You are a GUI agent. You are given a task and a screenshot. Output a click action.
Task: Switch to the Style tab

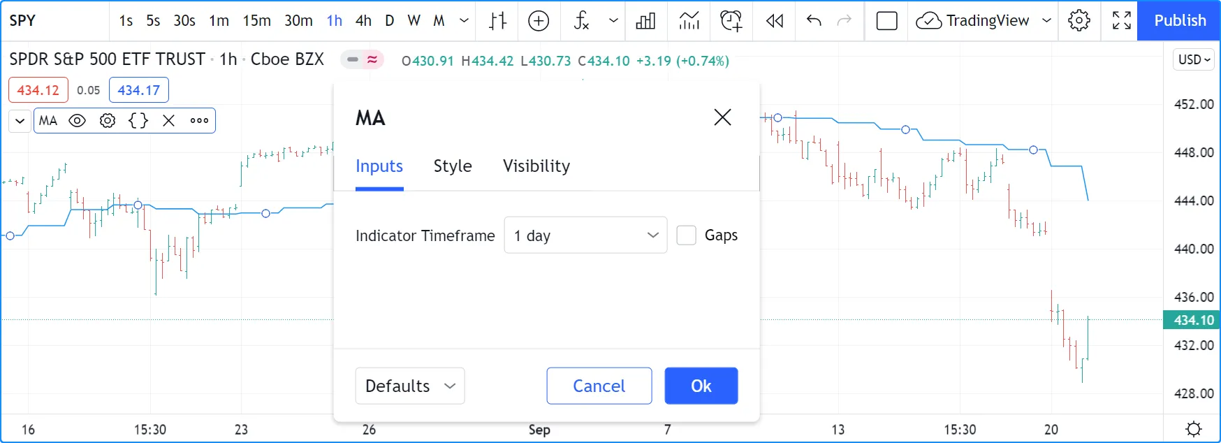tap(453, 166)
